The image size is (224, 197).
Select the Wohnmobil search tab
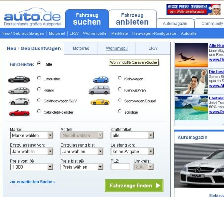[x=117, y=48]
